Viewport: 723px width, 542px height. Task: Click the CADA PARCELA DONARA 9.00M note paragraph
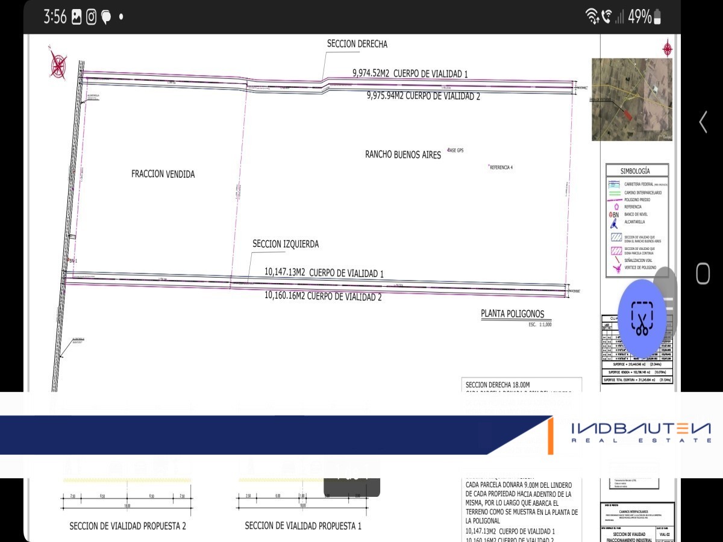(x=522, y=503)
